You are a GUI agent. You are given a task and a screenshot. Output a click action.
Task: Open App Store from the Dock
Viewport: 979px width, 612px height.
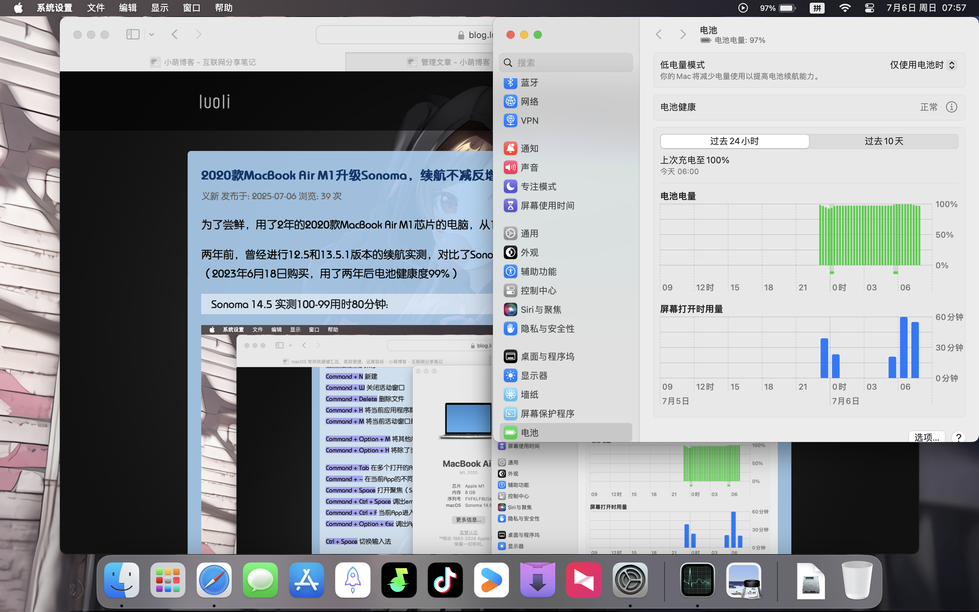coord(306,580)
